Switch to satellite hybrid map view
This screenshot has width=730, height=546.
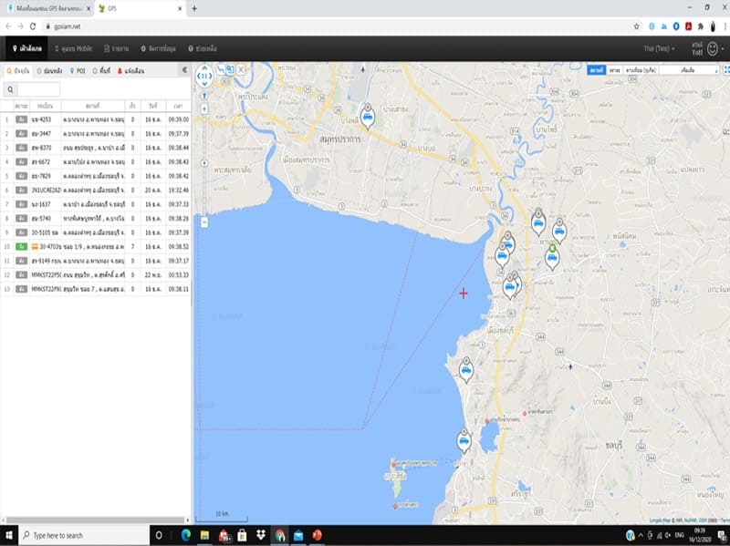pos(642,69)
